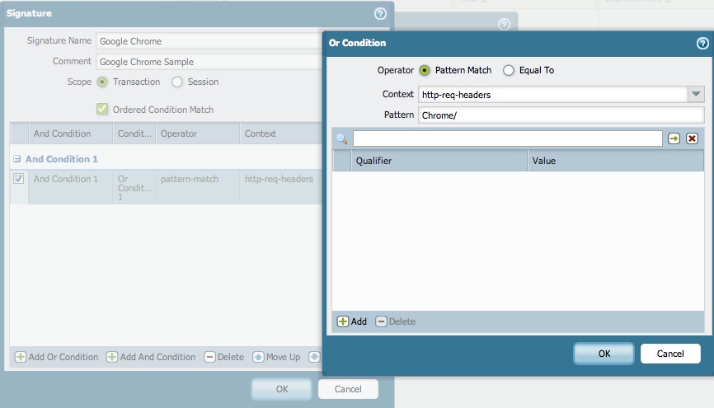Click the Operator column header
The image size is (714, 408).
198,134
